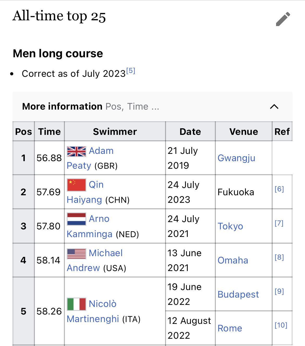Click the British flag icon
This screenshot has height=346, width=305.
point(76,151)
